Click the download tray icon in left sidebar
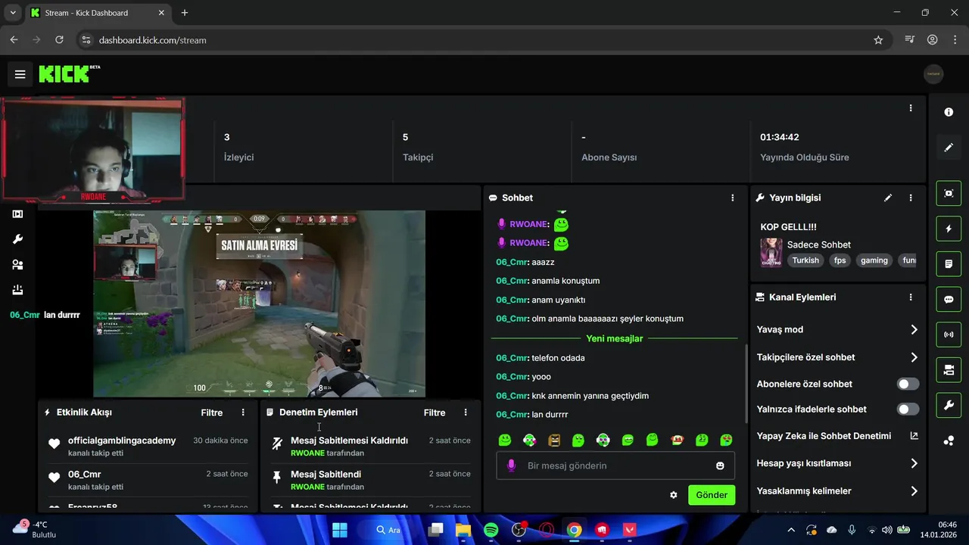This screenshot has width=969, height=545. click(17, 290)
